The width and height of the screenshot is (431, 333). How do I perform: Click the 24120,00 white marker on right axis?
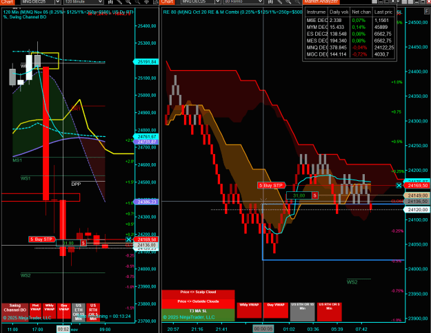[x=417, y=210]
